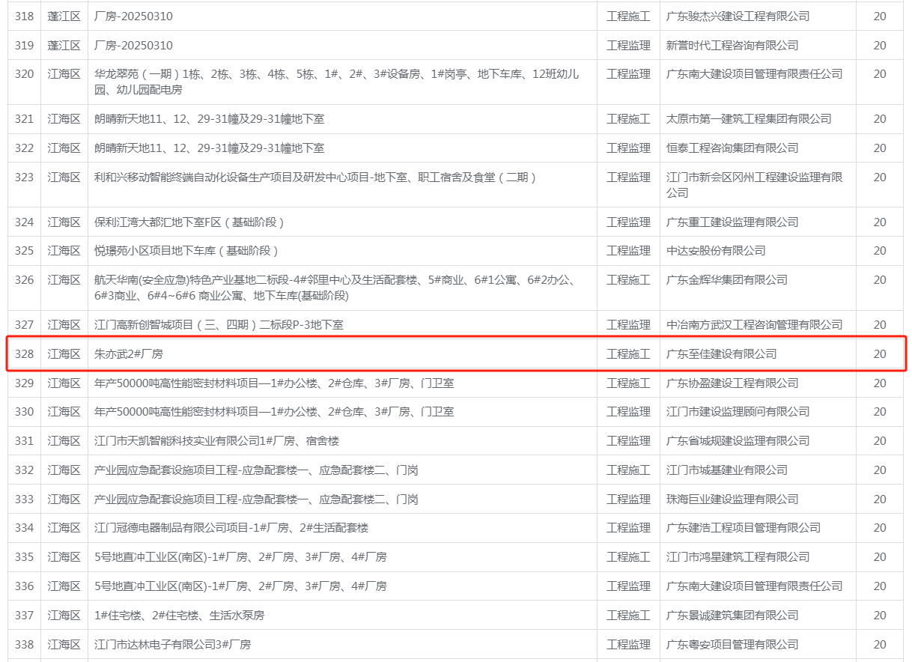912x662 pixels.
Task: Select 朗晴新天地 project in row 321
Action: click(209, 118)
